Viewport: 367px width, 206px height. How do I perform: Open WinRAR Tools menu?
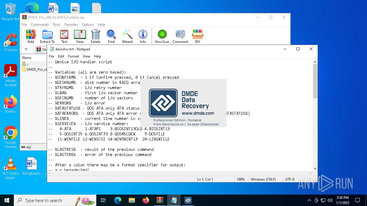[56, 25]
